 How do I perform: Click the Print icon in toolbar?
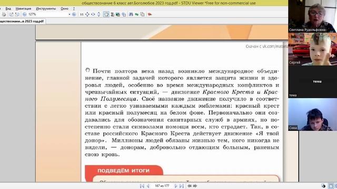pyautogui.click(x=4, y=14)
